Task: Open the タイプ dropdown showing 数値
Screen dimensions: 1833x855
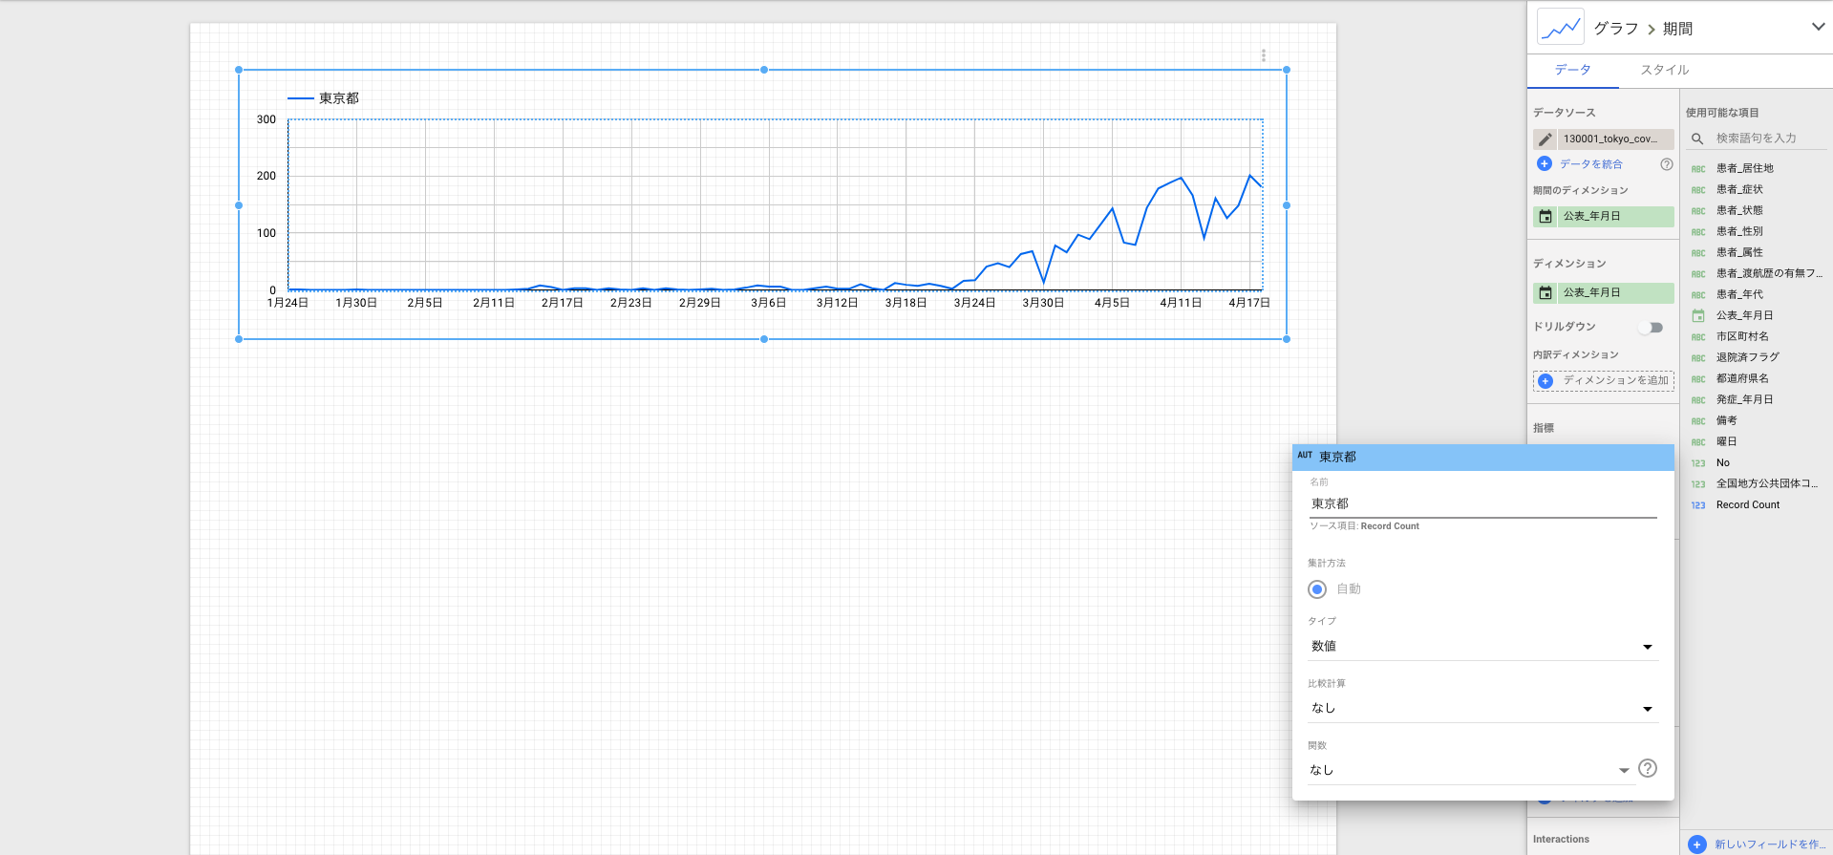Action: (x=1482, y=647)
